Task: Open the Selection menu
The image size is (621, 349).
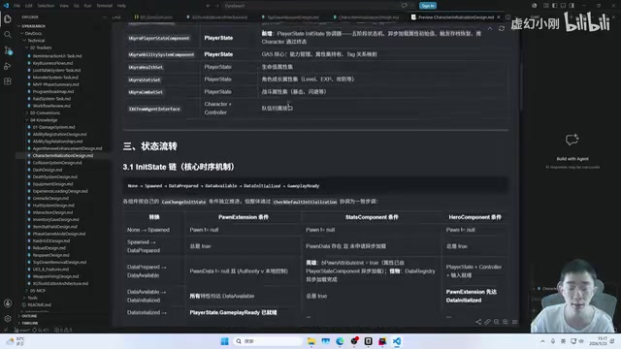Action: [46, 6]
